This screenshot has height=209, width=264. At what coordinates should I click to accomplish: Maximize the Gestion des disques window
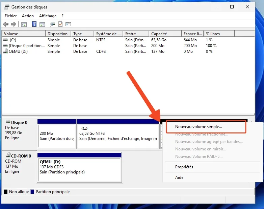(232, 7)
